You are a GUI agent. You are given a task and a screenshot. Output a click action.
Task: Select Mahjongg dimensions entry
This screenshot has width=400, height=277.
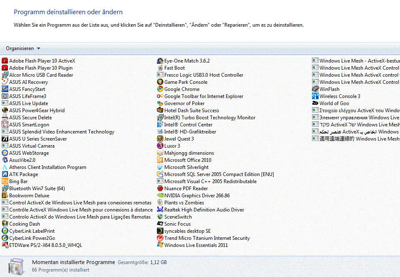pyautogui.click(x=186, y=153)
